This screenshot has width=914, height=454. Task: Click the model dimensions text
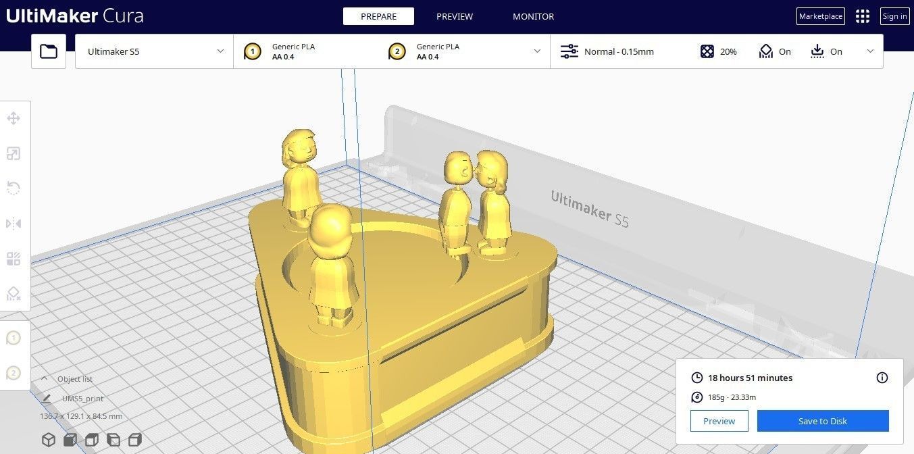(x=81, y=416)
